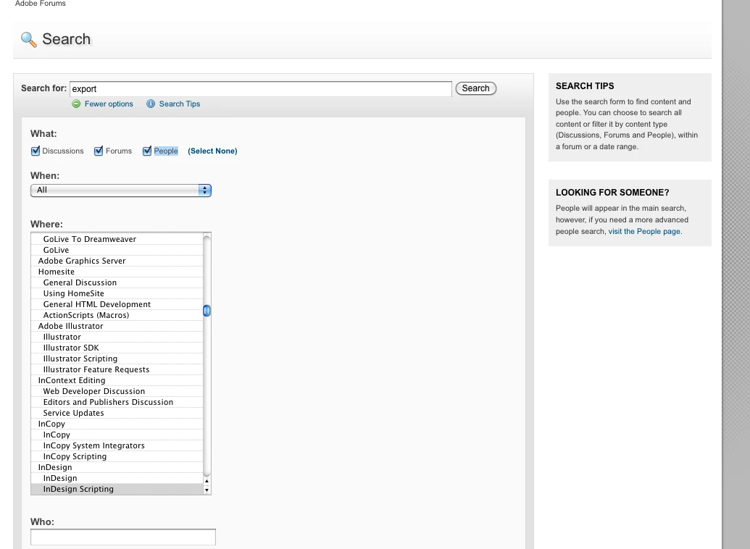Viewport: 750px width, 549px height.
Task: Open the When dropdown set to All
Action: click(x=120, y=190)
